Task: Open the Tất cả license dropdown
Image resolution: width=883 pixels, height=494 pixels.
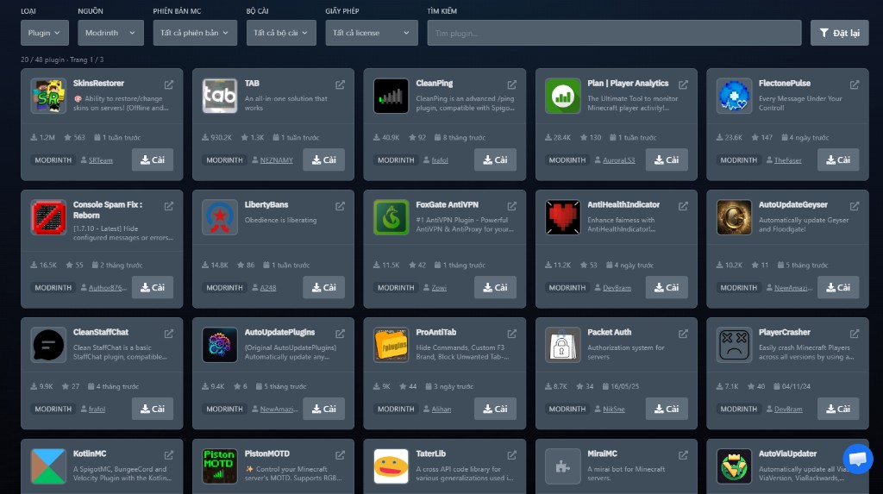Action: (372, 33)
